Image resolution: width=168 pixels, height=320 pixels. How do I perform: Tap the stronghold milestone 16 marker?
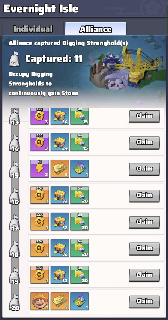pos(15,196)
